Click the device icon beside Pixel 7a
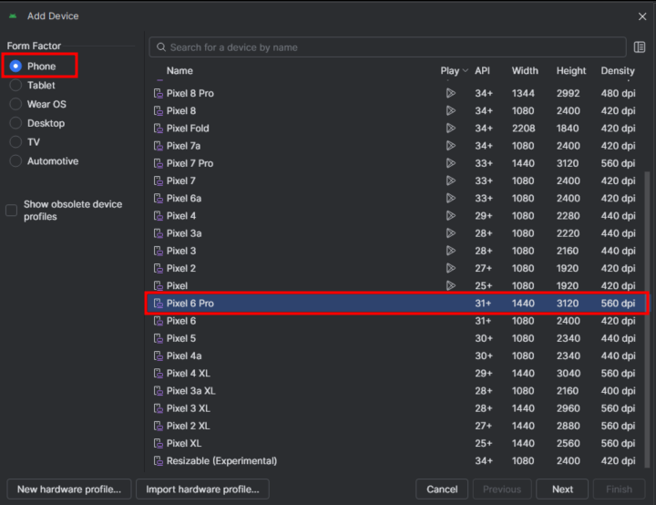The width and height of the screenshot is (656, 505). coord(159,146)
